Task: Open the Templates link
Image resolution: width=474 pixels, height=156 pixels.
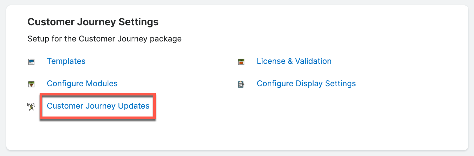Action: tap(66, 61)
